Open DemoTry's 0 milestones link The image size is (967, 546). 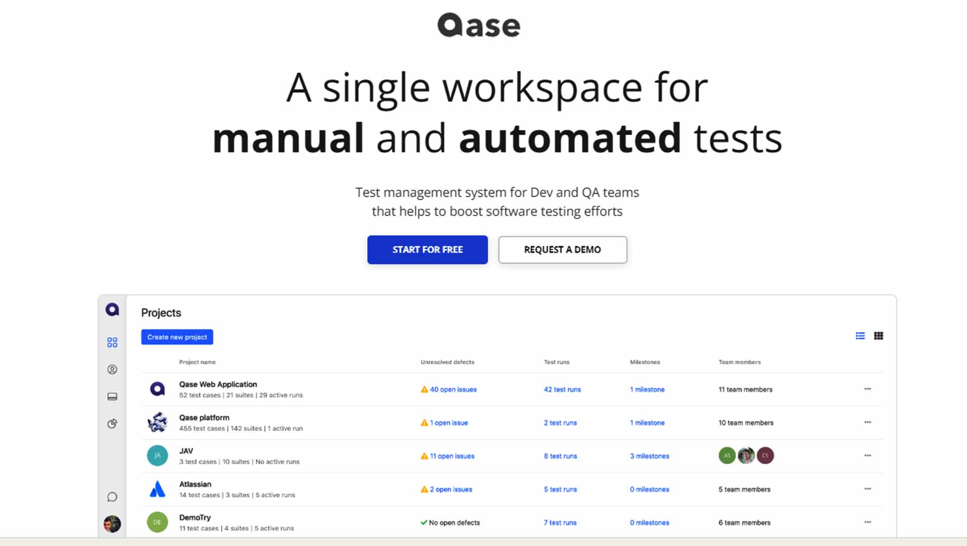tap(650, 523)
